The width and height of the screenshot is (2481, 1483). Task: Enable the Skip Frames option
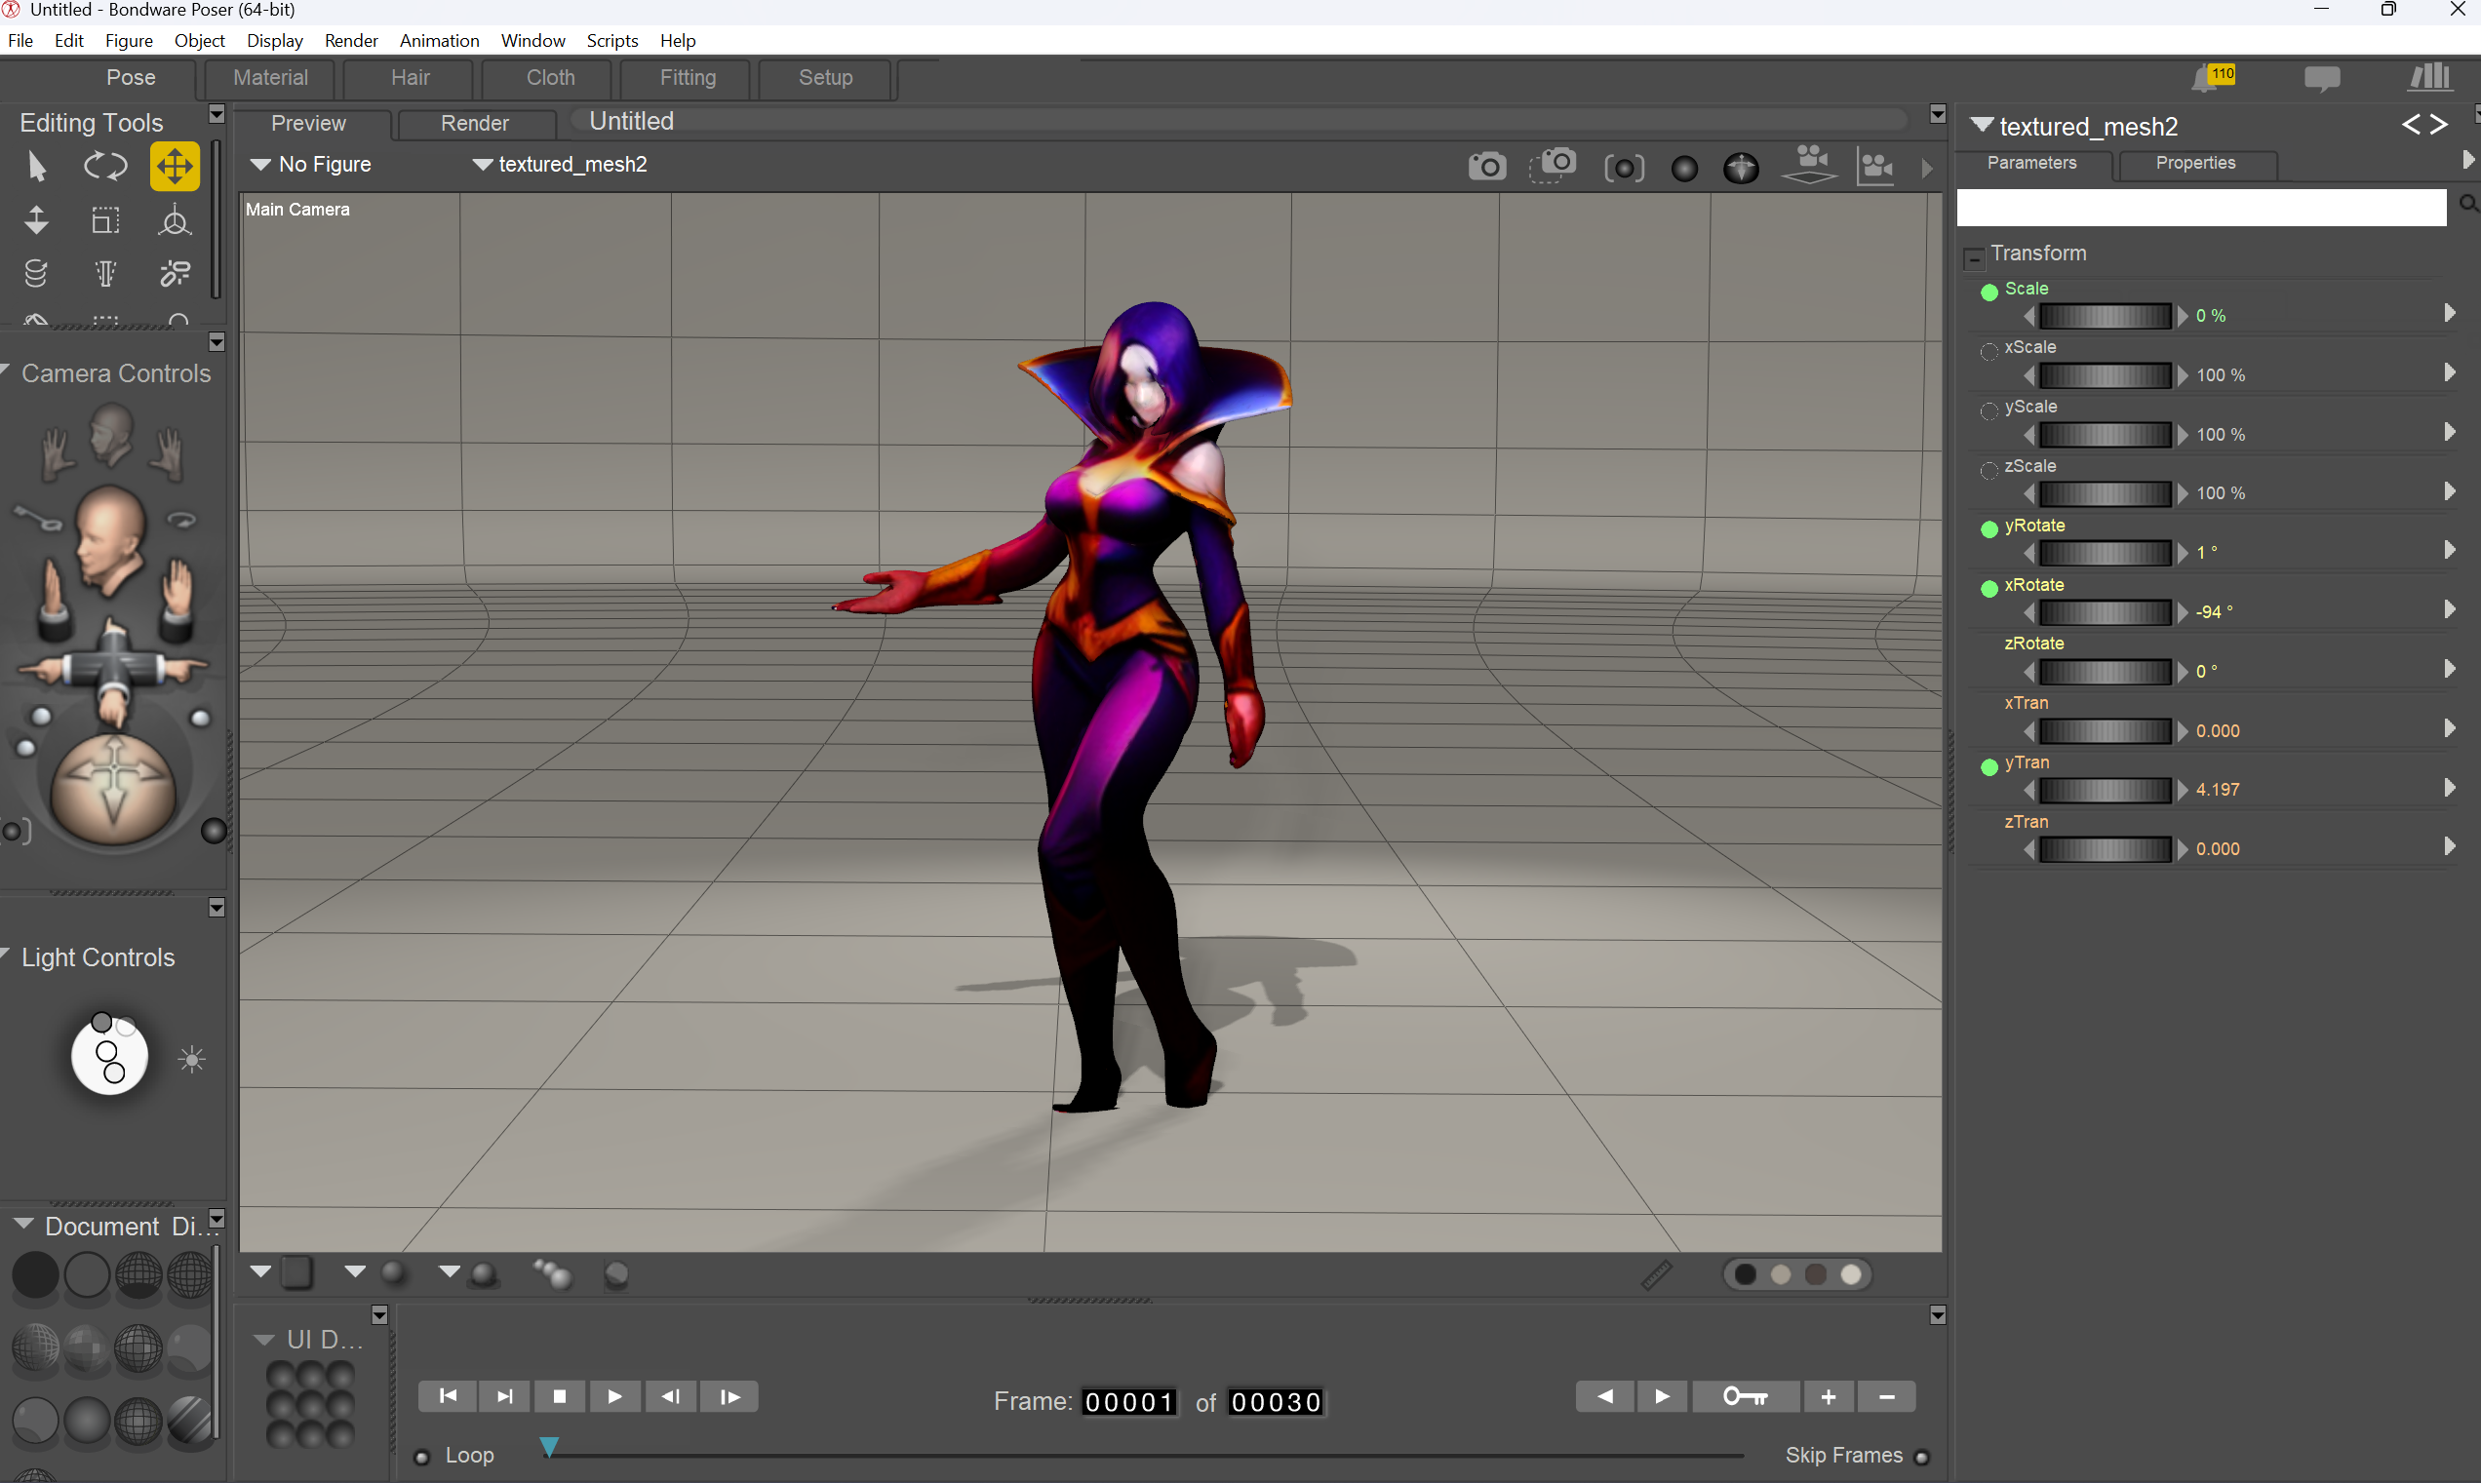click(1921, 1457)
